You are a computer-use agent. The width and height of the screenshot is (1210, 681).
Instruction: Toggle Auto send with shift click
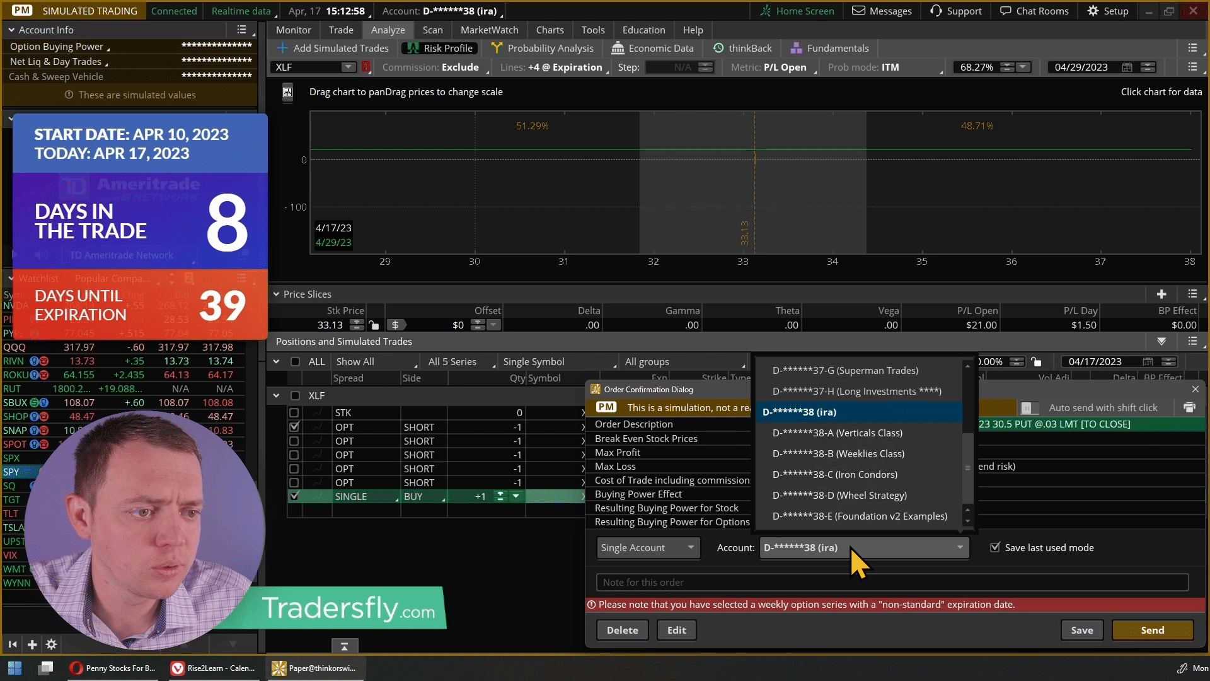[x=1030, y=408]
